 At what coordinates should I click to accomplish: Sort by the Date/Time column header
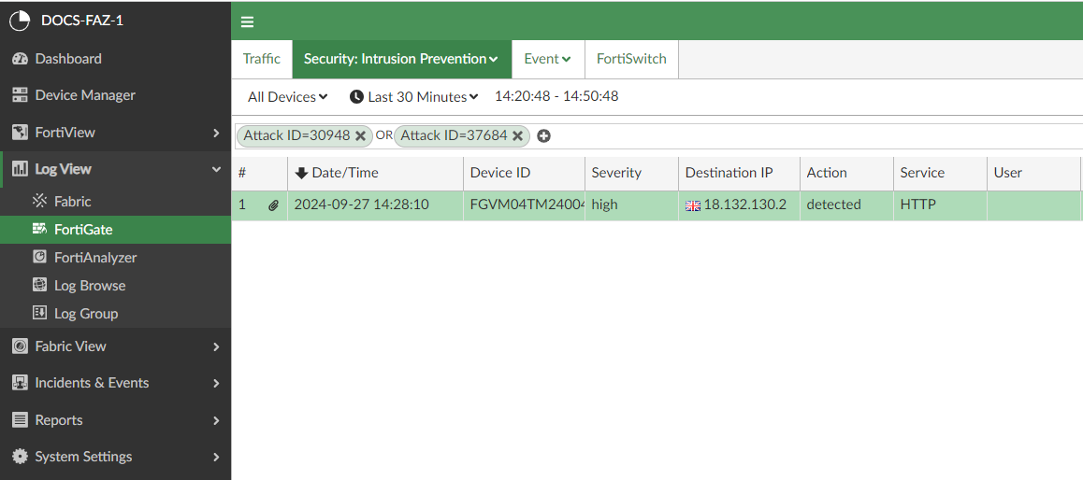point(344,173)
